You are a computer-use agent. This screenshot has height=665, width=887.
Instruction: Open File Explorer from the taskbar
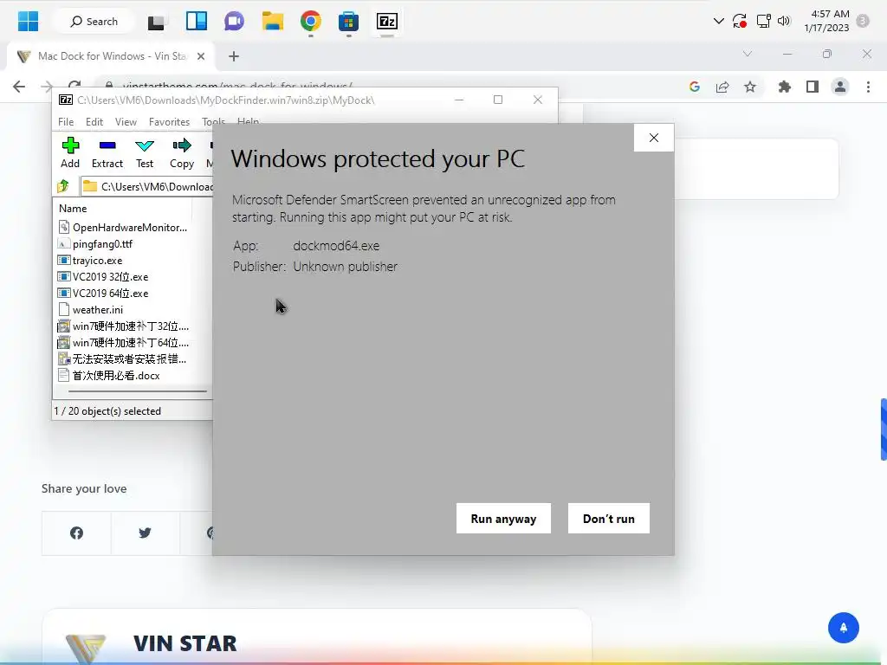(273, 22)
